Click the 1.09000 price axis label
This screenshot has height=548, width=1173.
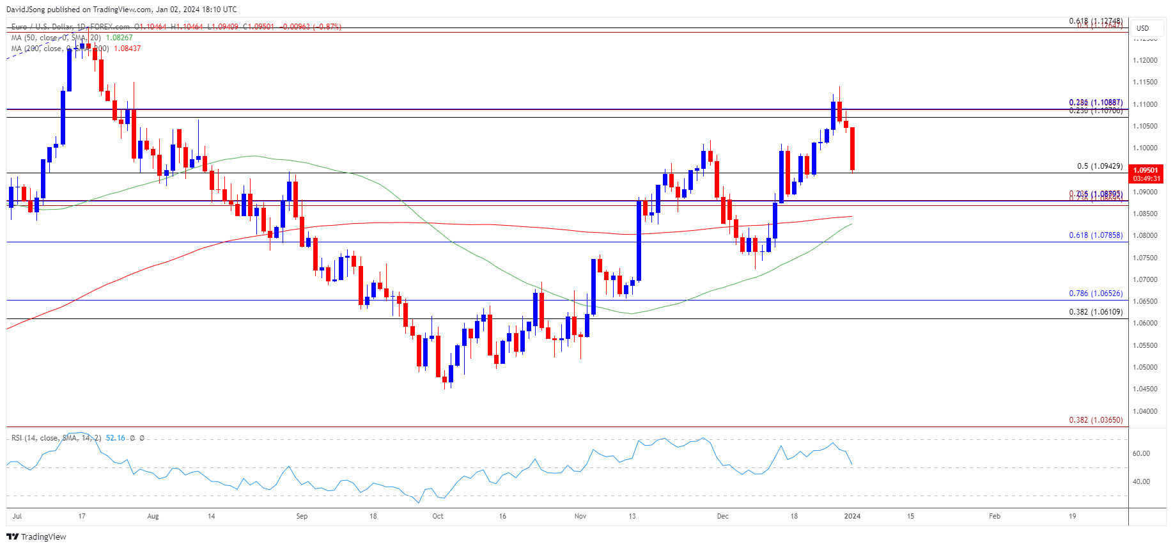[x=1145, y=192]
